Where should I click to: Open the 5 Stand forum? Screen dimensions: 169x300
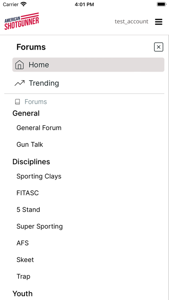28,209
